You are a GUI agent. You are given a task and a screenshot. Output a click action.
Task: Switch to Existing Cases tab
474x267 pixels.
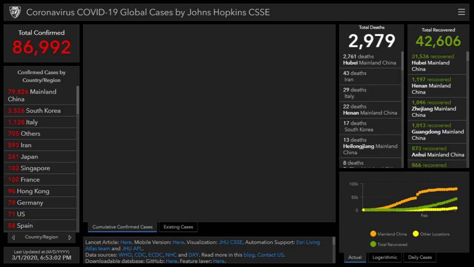pos(178,227)
